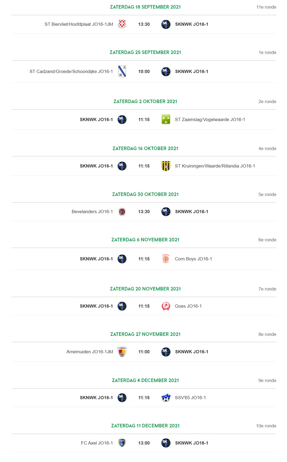Click SKNWK logo in 18 September match
The image size is (287, 462).
click(166, 24)
